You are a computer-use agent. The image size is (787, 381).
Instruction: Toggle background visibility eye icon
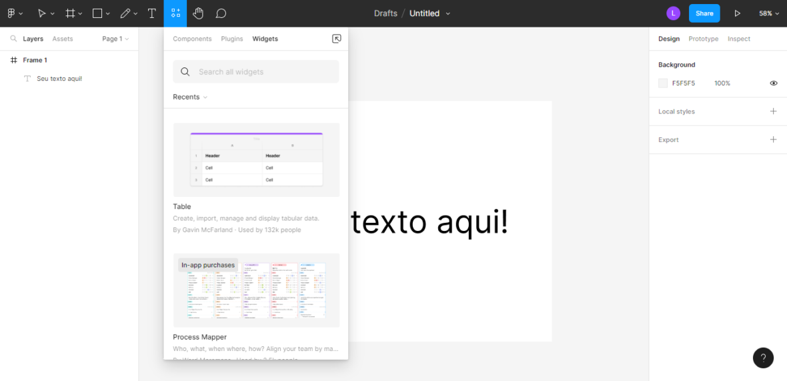[774, 83]
